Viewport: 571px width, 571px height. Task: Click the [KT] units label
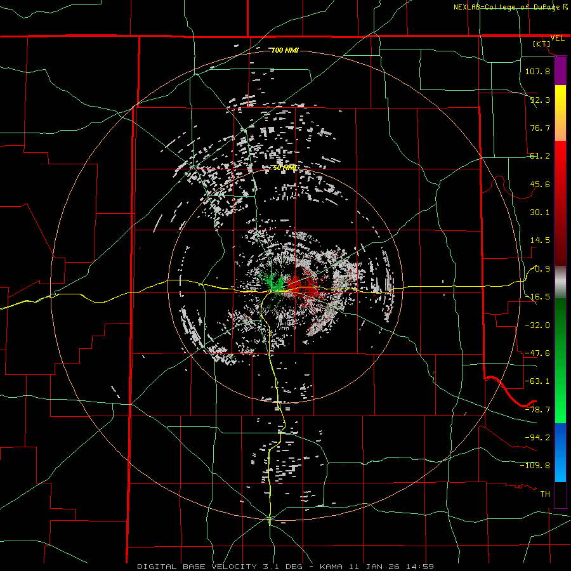pos(542,44)
